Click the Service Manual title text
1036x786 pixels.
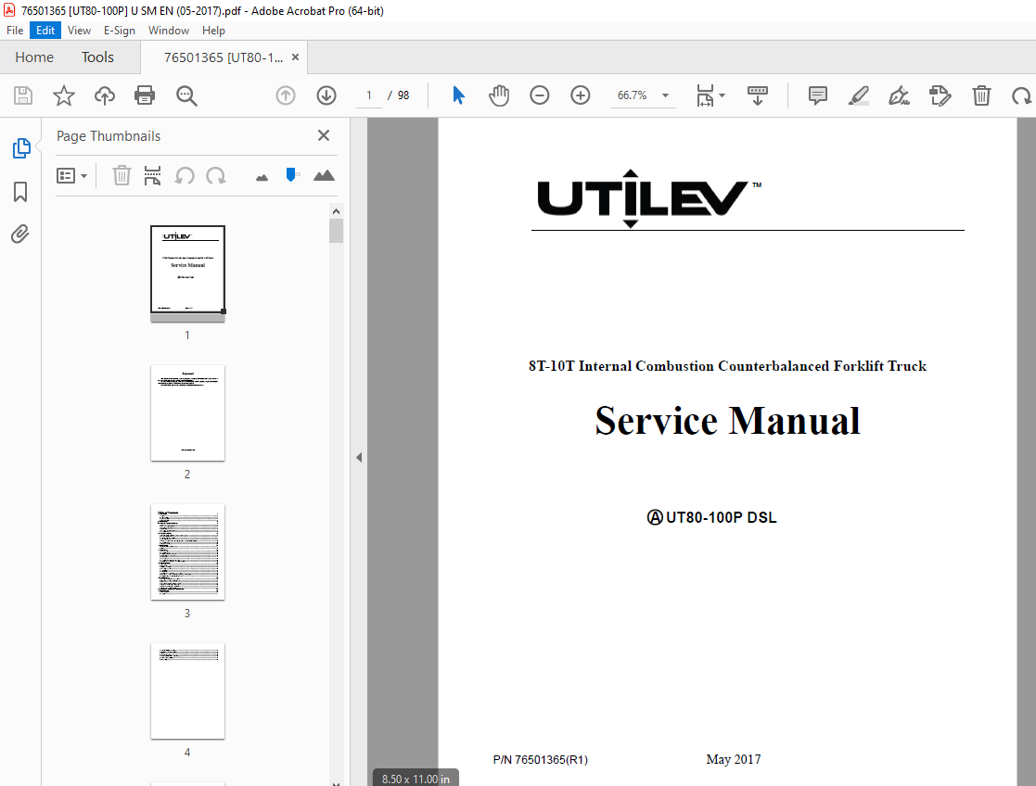click(727, 421)
